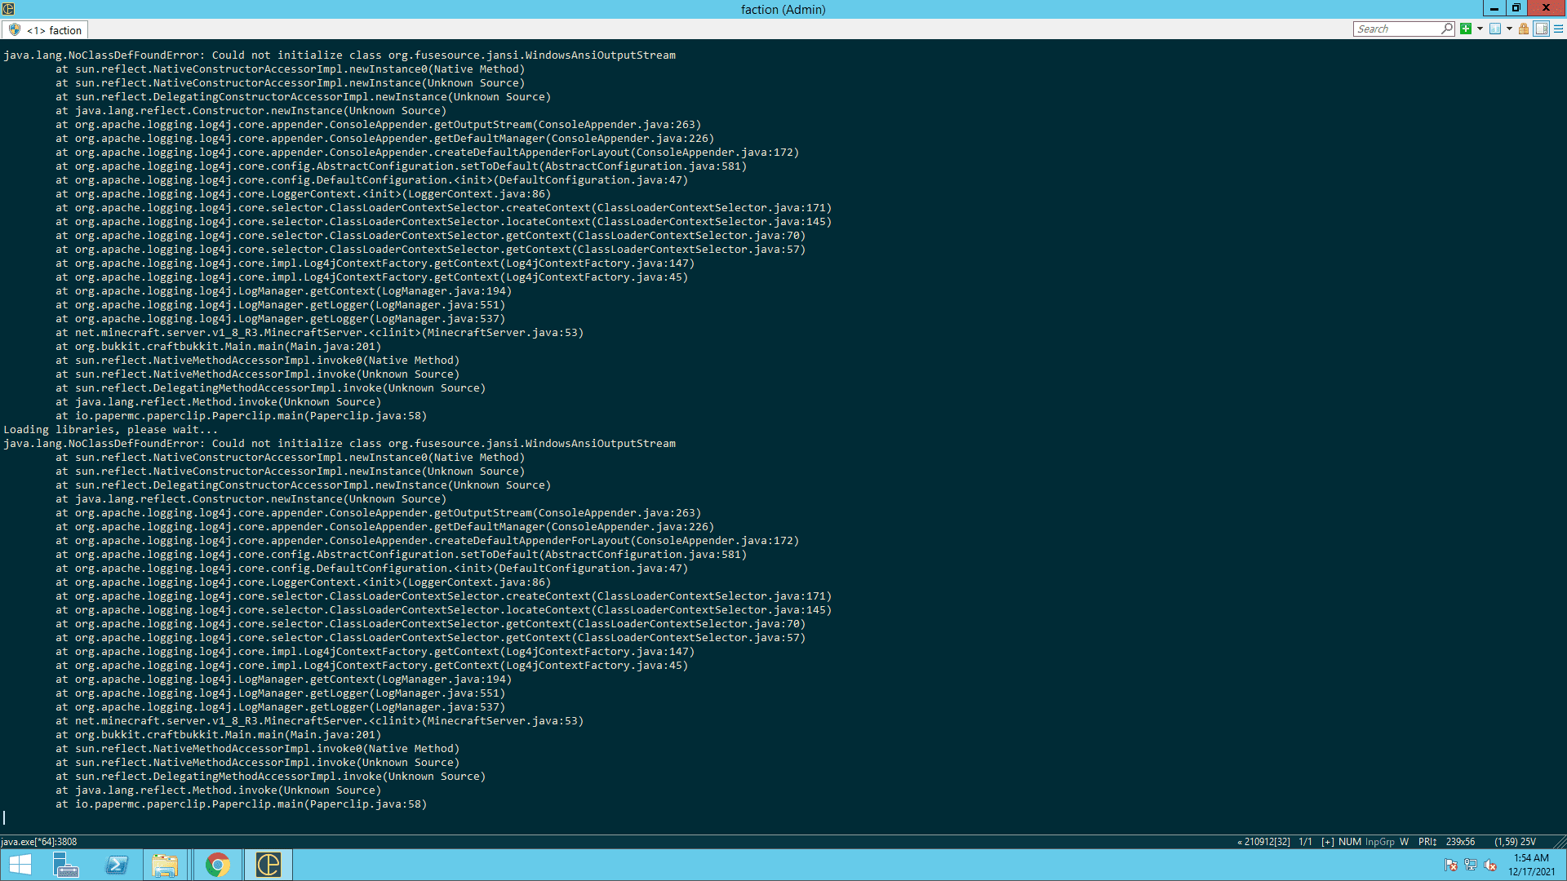
Task: Click the muted volume tray icon
Action: [x=1490, y=866]
